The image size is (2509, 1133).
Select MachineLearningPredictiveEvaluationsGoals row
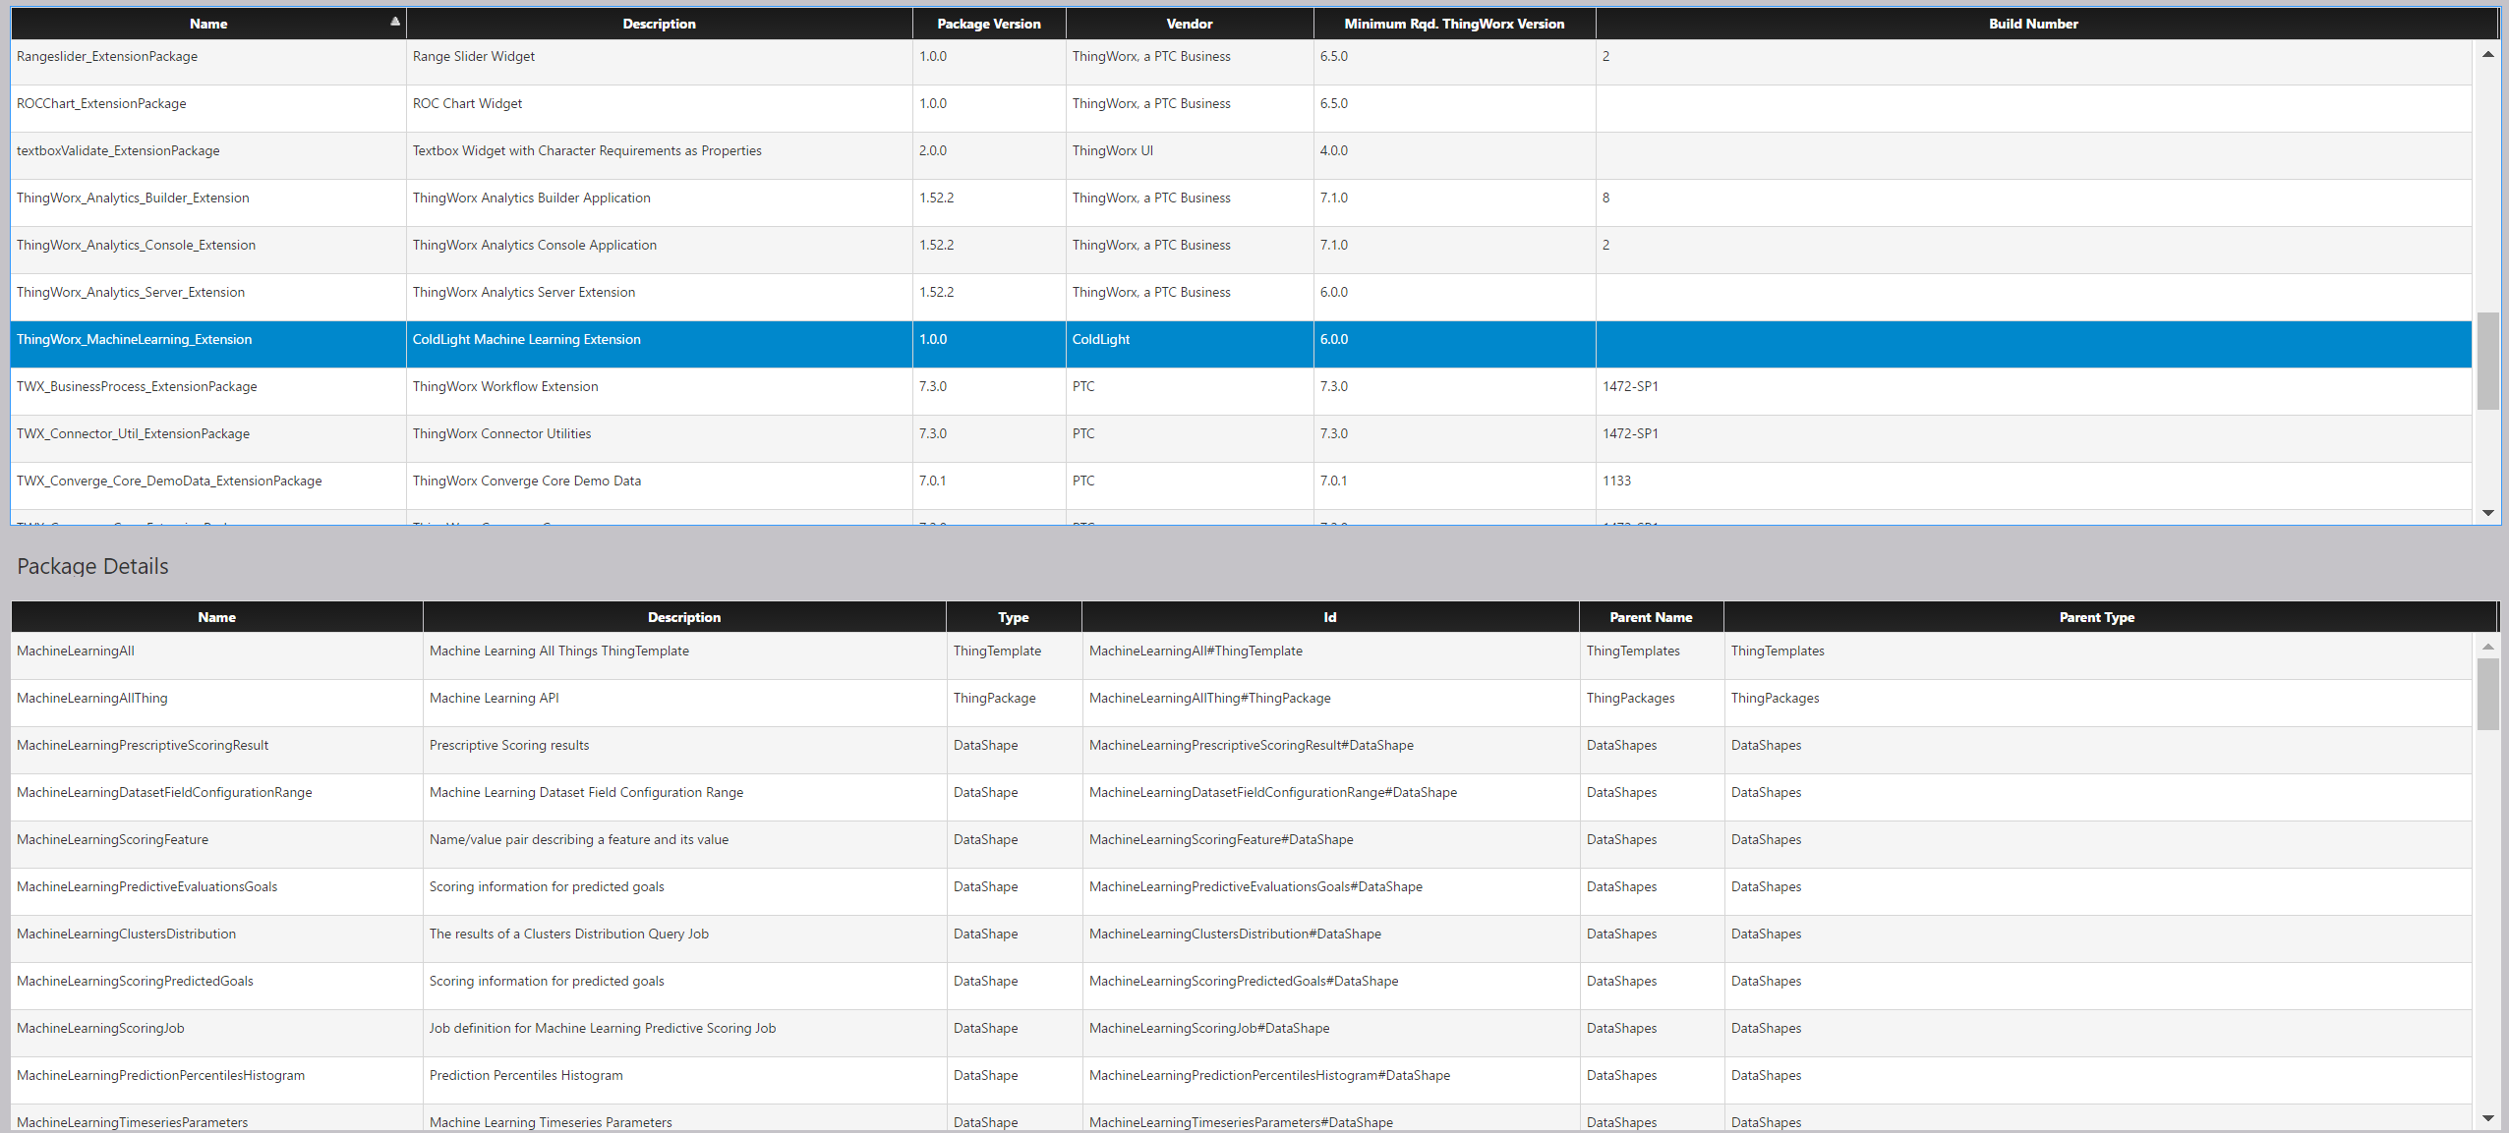[1241, 892]
